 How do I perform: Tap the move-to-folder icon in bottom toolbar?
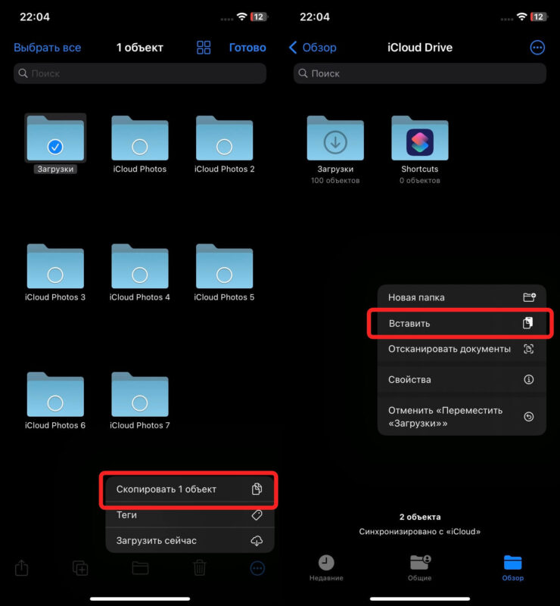(x=140, y=567)
